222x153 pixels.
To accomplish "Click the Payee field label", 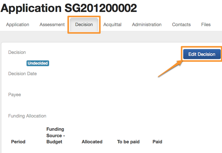I will point(15,95).
